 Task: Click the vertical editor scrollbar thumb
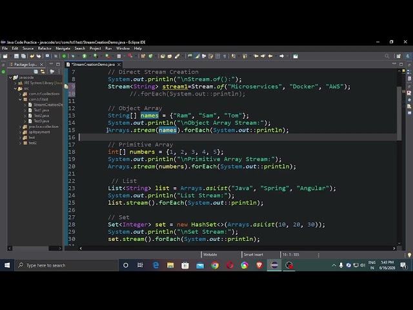399,114
